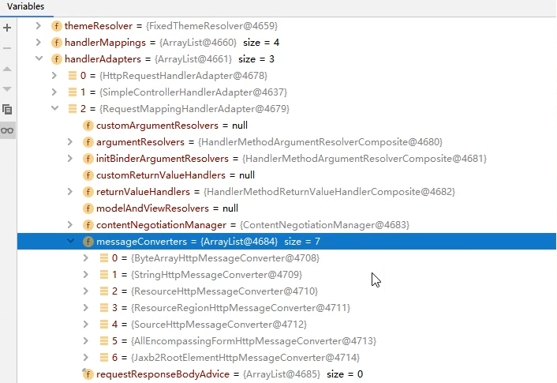Expand SimpleControllerHandlerAdapter element 1
The width and height of the screenshot is (557, 383).
[x=54, y=92]
